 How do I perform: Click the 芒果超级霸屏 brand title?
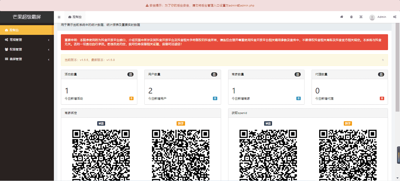coord(27,17)
